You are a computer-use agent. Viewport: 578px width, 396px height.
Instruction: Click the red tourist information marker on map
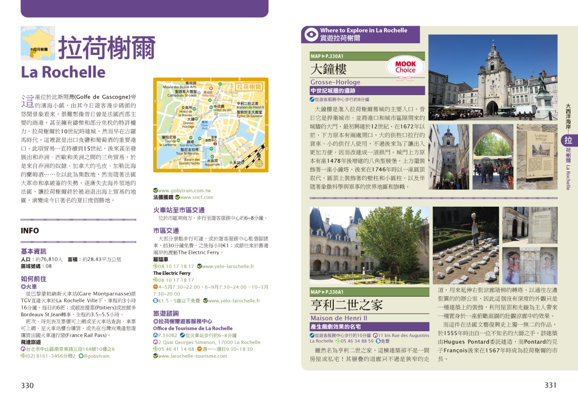(215, 144)
